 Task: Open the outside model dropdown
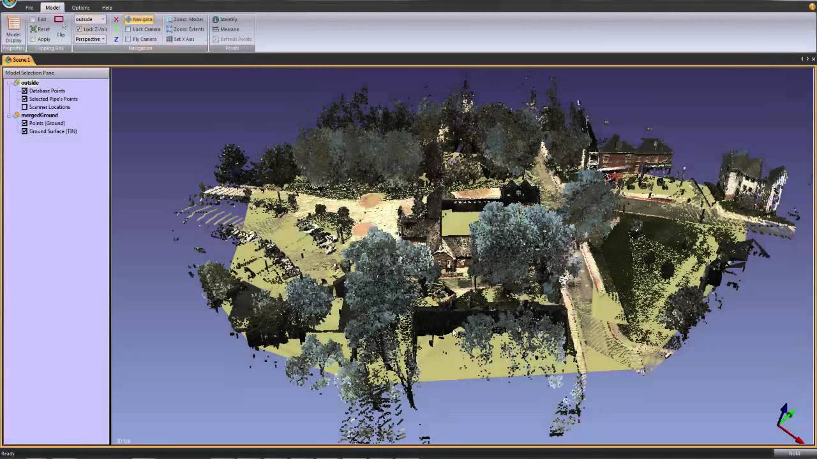pyautogui.click(x=90, y=19)
